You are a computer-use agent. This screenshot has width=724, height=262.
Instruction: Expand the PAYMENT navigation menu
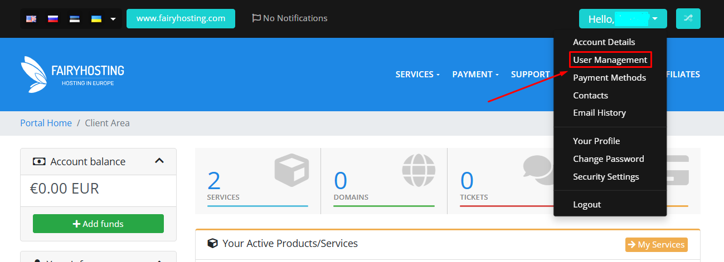click(475, 75)
